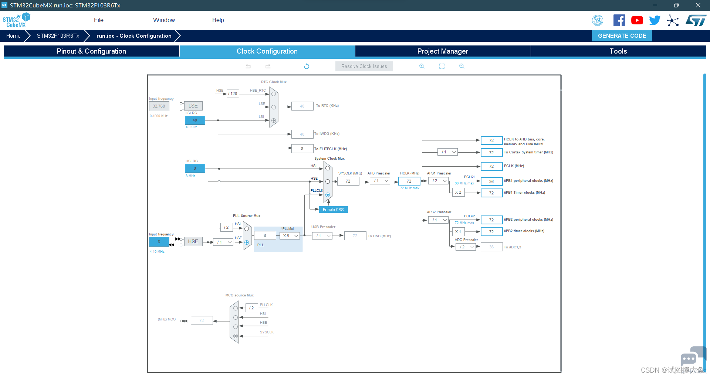Select LSE in RTC Clock Mux

pos(274,107)
